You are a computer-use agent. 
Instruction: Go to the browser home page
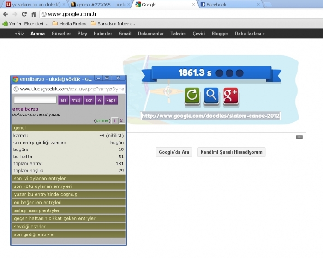coord(33,14)
